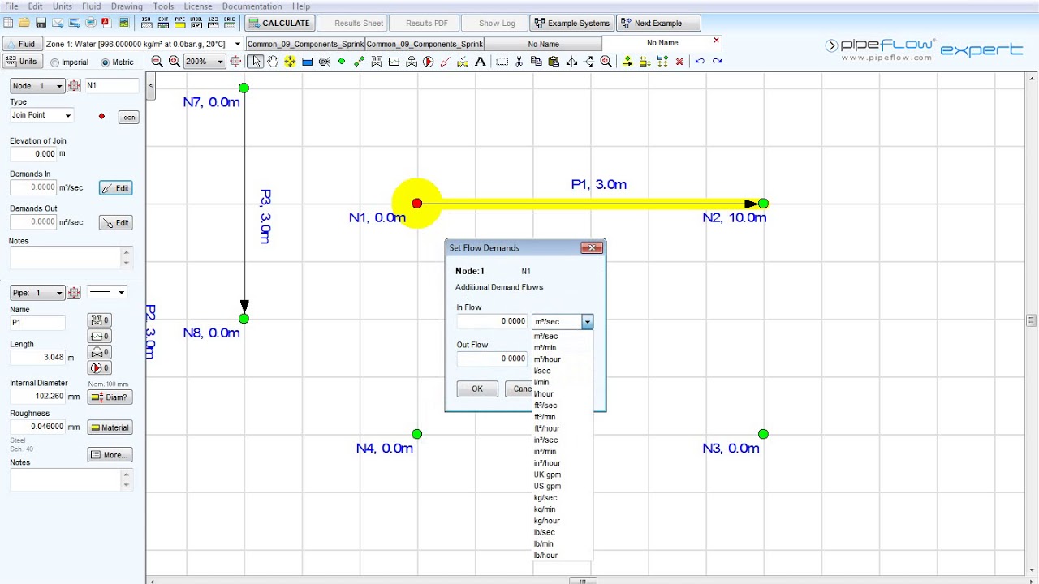1039x584 pixels.
Task: Open a file with the folder icon
Action: 24,23
